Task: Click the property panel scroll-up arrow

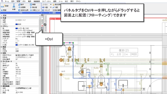Action: pos(40,18)
